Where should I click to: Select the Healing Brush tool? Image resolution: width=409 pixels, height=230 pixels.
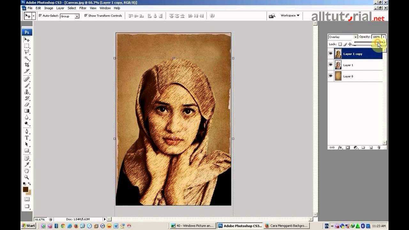(x=27, y=79)
